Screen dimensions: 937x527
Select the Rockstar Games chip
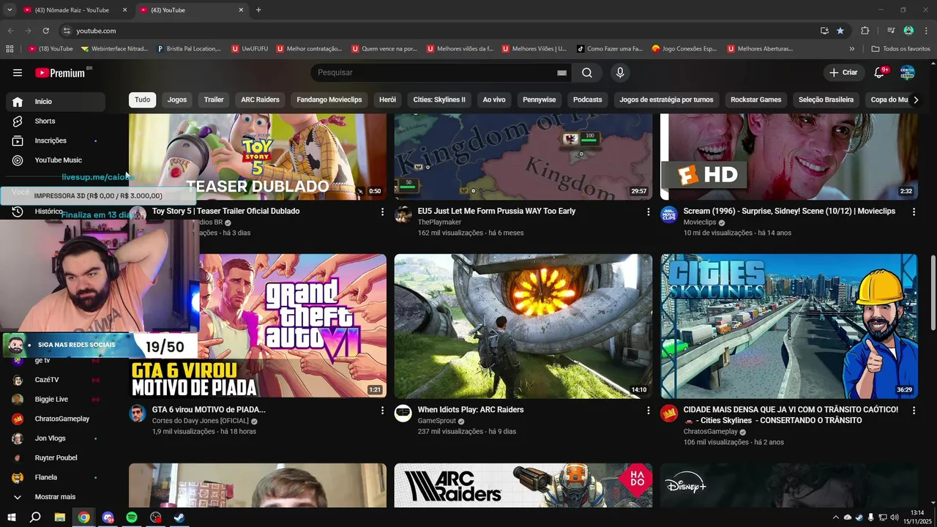[x=756, y=100]
